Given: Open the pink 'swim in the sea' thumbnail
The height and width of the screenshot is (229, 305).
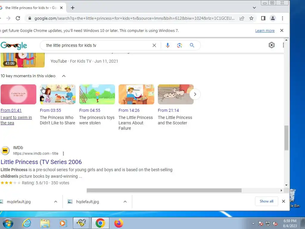Looking at the screenshot, I should click(18, 94).
